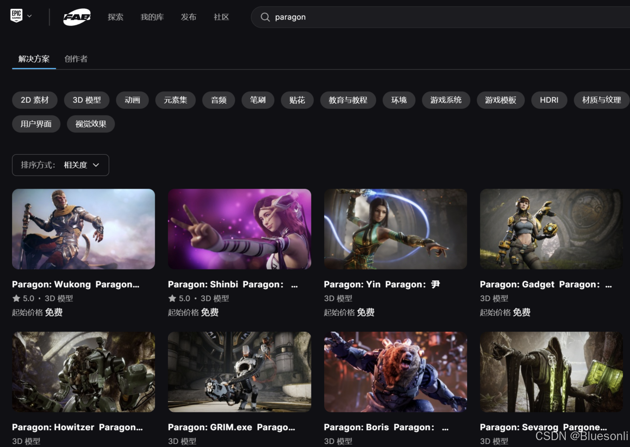
Task: Open the Paragon: Sevarog thumbnail
Action: pos(551,372)
